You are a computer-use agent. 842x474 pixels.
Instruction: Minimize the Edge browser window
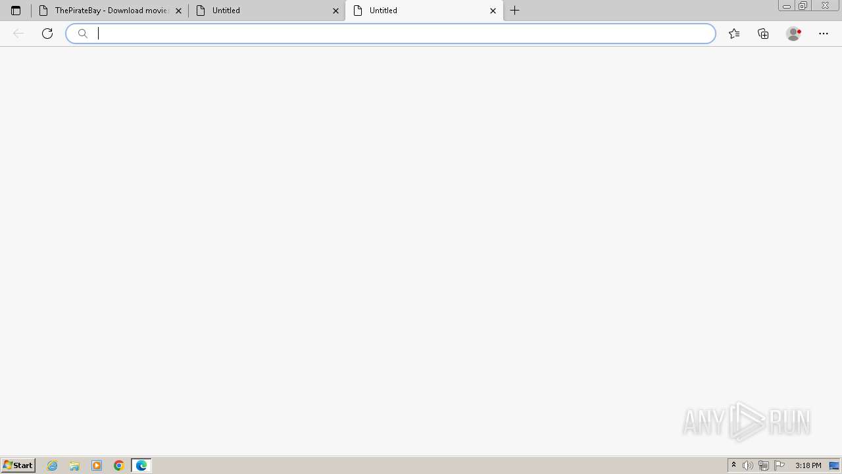click(x=786, y=6)
